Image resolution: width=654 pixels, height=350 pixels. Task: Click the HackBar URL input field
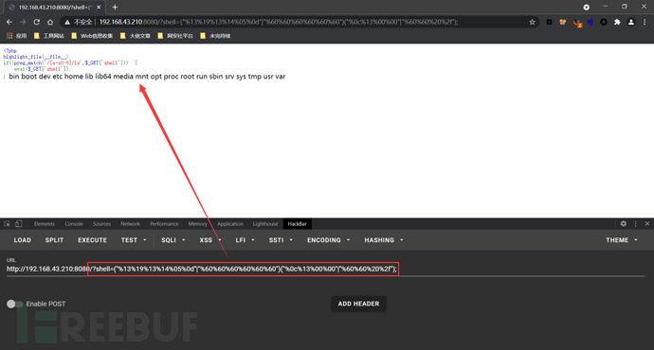325,269
